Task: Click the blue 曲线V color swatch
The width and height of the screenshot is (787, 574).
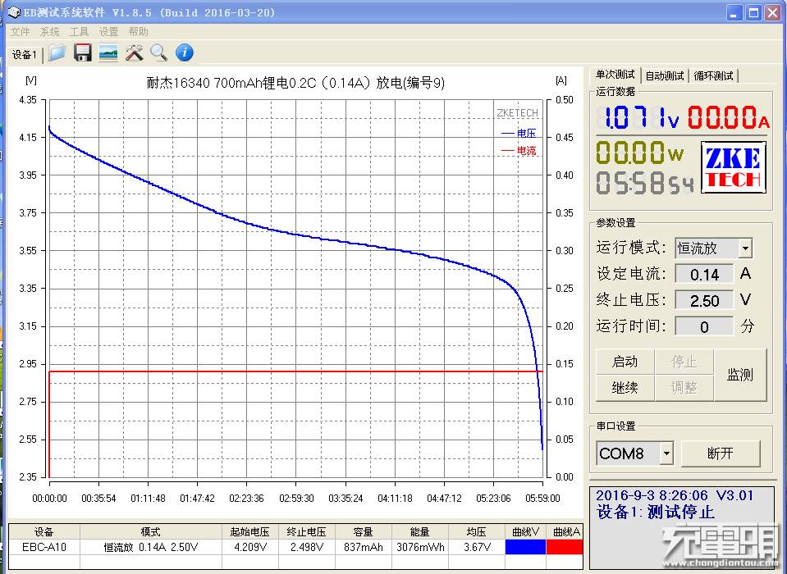Action: coord(525,547)
